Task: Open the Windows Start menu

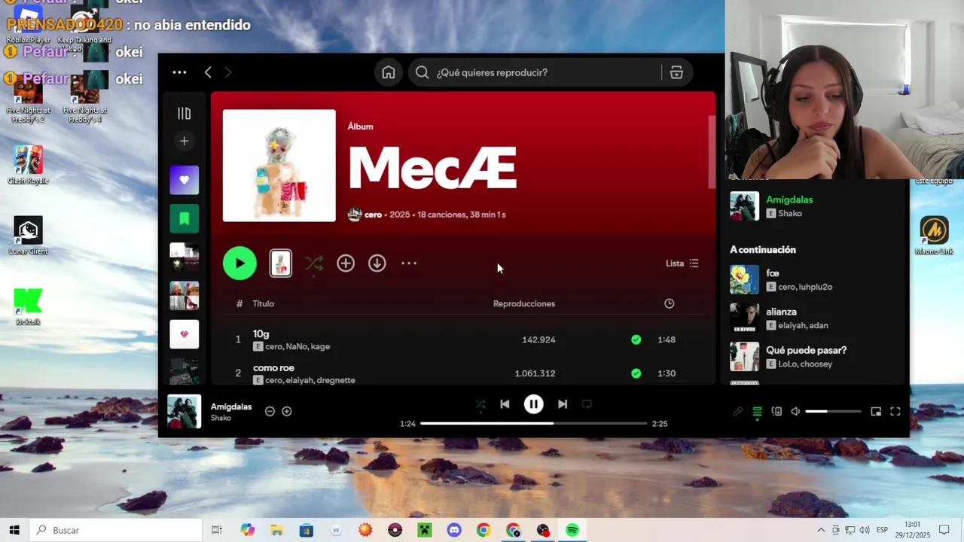Action: pyautogui.click(x=14, y=530)
